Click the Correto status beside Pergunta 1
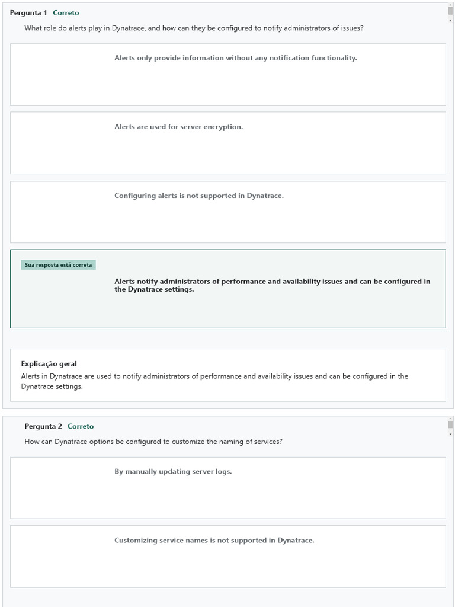This screenshot has height=607, width=455. click(x=66, y=12)
